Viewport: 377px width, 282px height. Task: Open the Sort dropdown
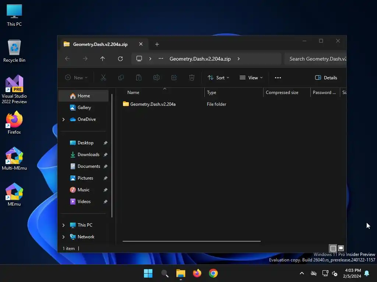click(218, 78)
